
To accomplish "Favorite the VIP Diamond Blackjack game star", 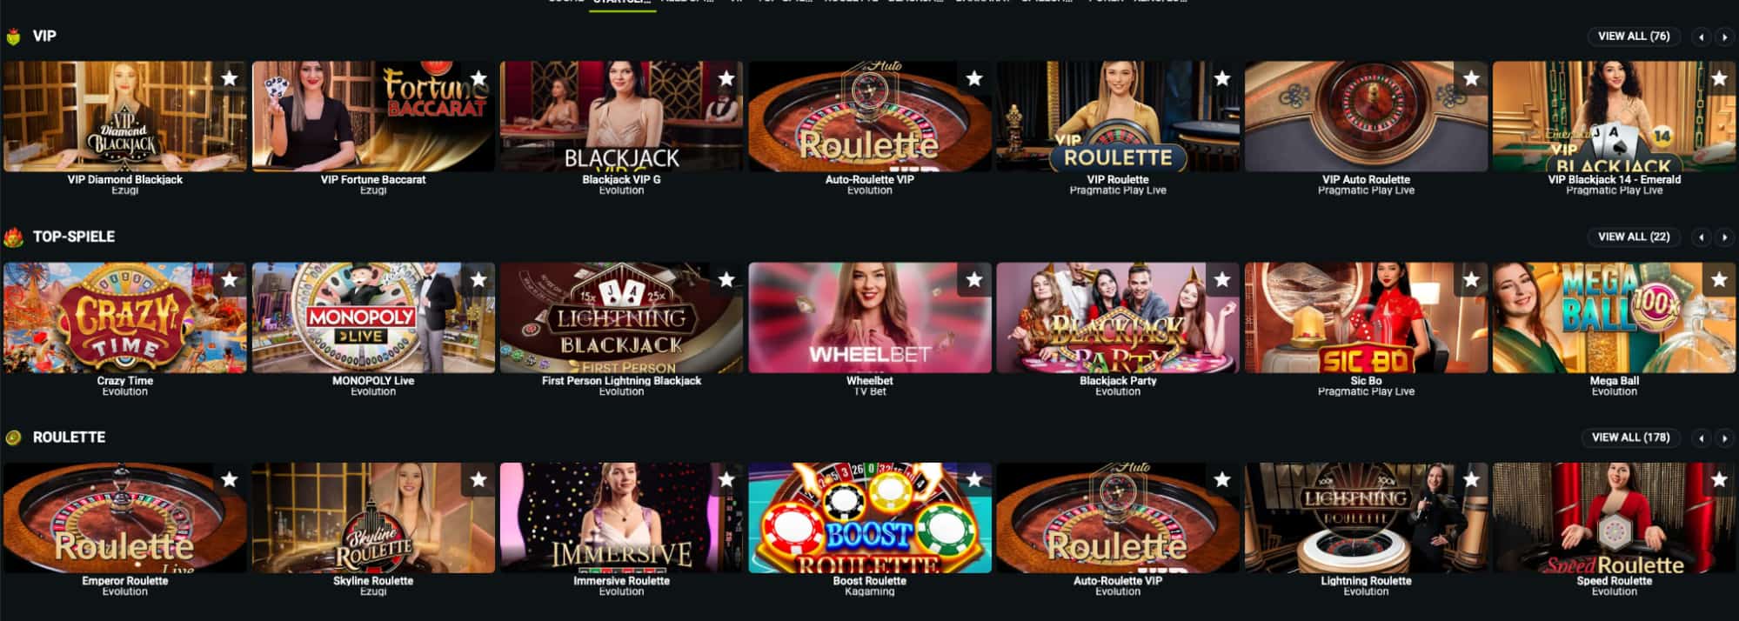I will tap(229, 78).
